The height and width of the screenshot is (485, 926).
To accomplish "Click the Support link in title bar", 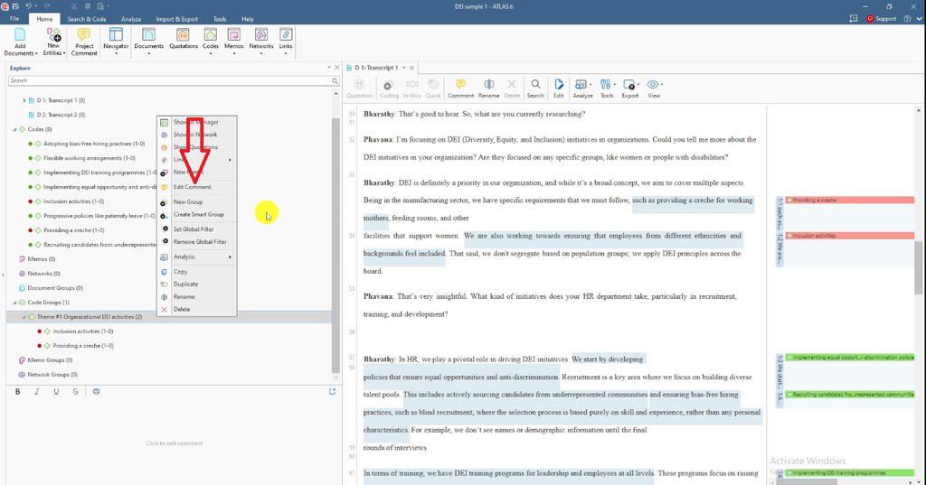I will [x=881, y=19].
